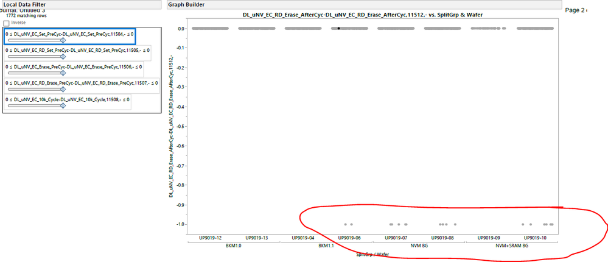This screenshot has width=608, height=262.
Task: Select the DL_uNV_EC_RD_Set_PreCyc 11505 filter
Action: pos(77,53)
